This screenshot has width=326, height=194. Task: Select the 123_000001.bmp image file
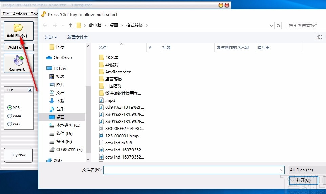[x=119, y=136]
